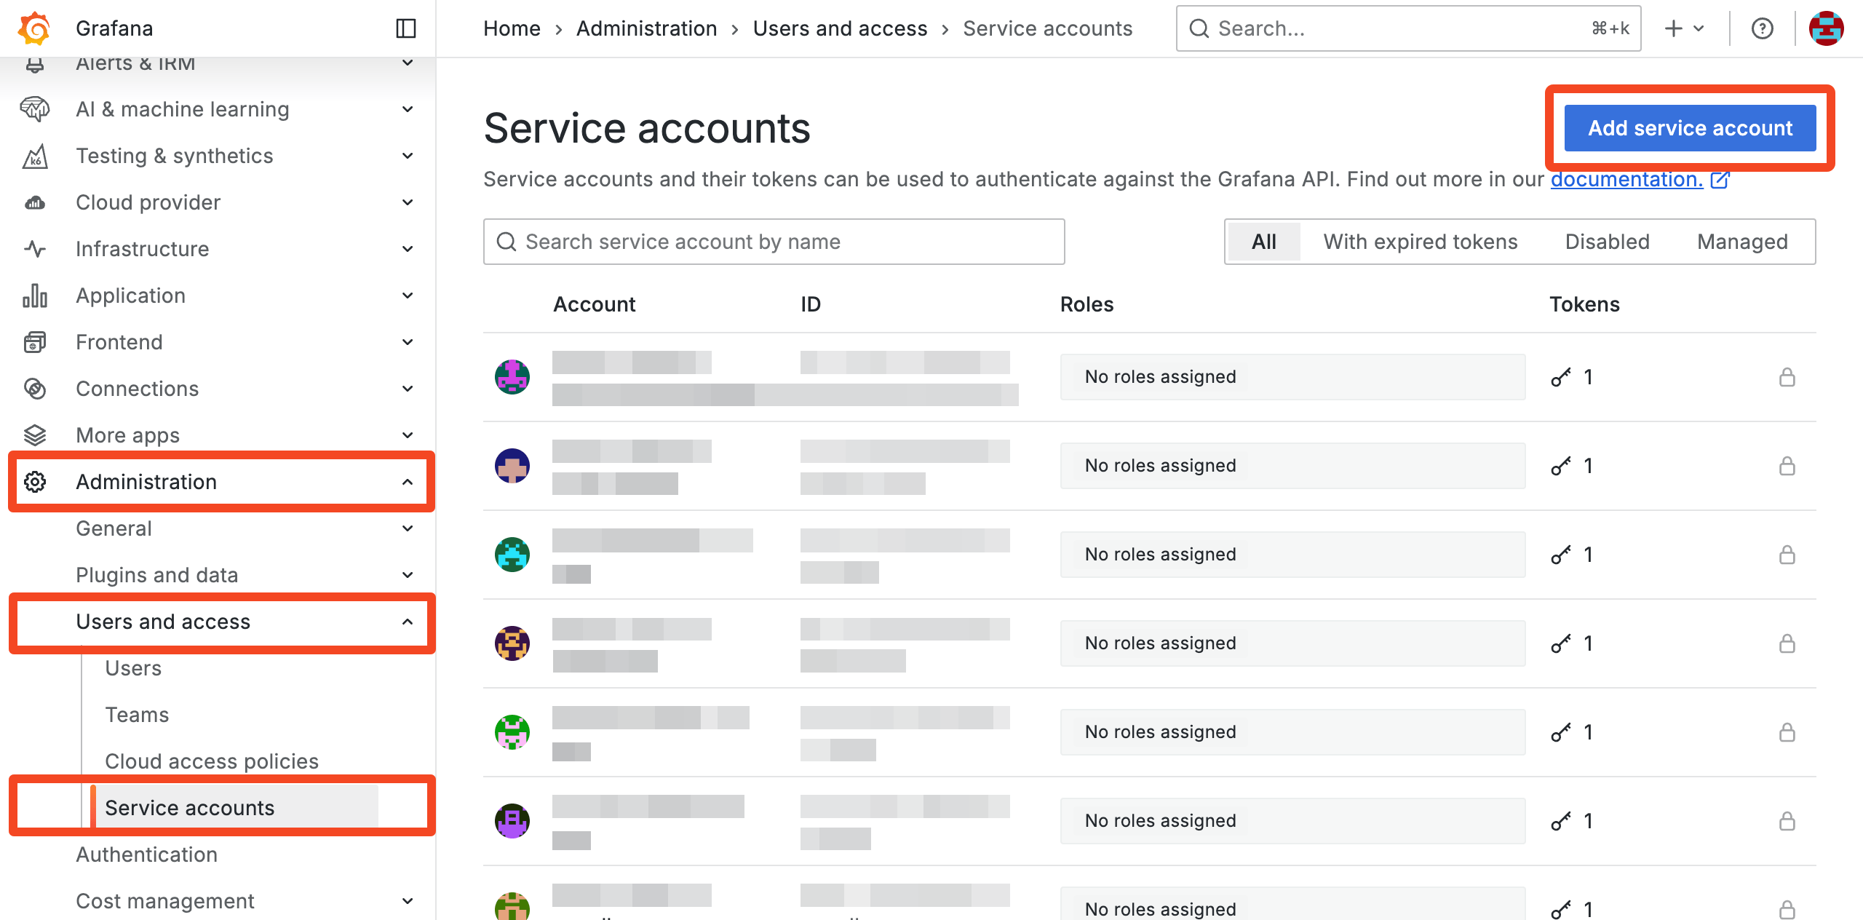Filter by Managed accounts
Viewport: 1863px width, 920px height.
pos(1742,242)
